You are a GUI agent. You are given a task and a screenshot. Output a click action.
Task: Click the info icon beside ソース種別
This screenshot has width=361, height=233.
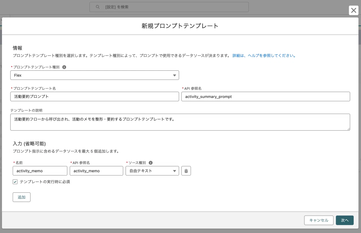tap(151, 163)
